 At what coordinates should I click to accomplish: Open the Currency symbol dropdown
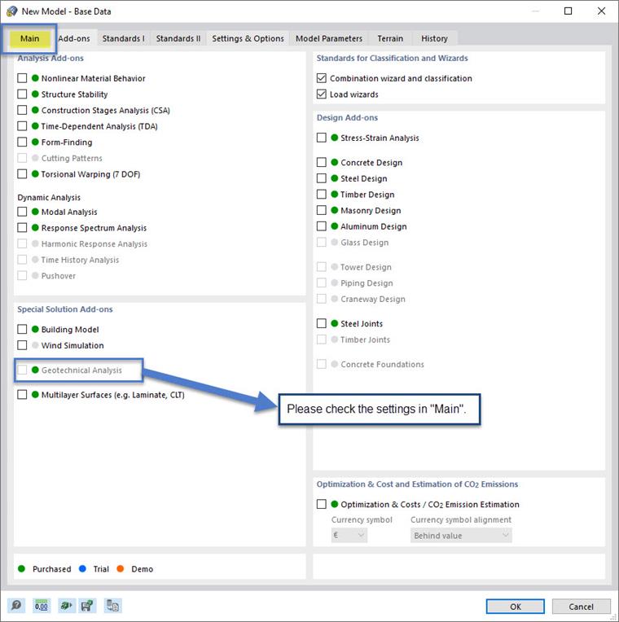coord(349,536)
